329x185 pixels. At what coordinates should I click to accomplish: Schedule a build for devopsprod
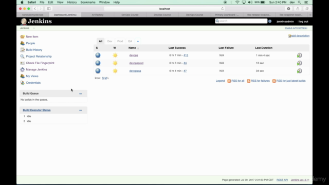pyautogui.click(x=299, y=63)
